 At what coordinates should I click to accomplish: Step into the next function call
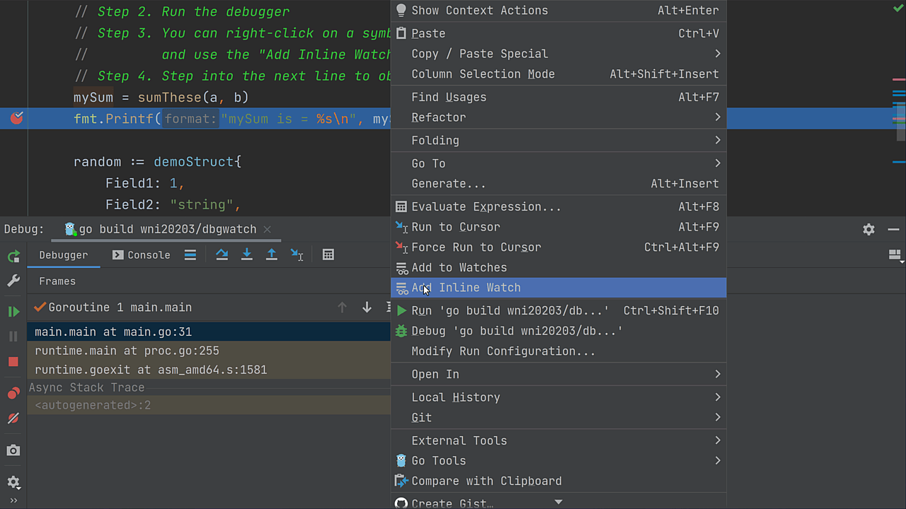click(x=246, y=255)
